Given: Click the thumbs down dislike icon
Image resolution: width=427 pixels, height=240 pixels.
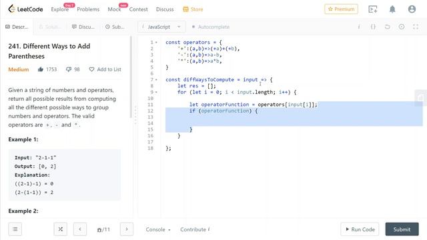Looking at the screenshot, I should [69, 69].
